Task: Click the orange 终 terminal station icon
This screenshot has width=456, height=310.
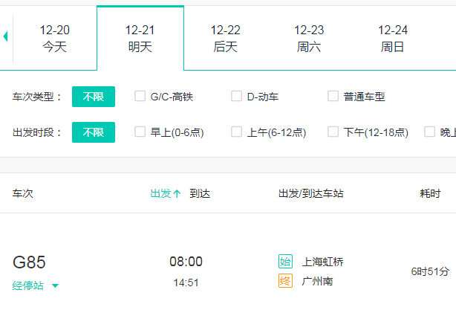Action: pyautogui.click(x=285, y=282)
